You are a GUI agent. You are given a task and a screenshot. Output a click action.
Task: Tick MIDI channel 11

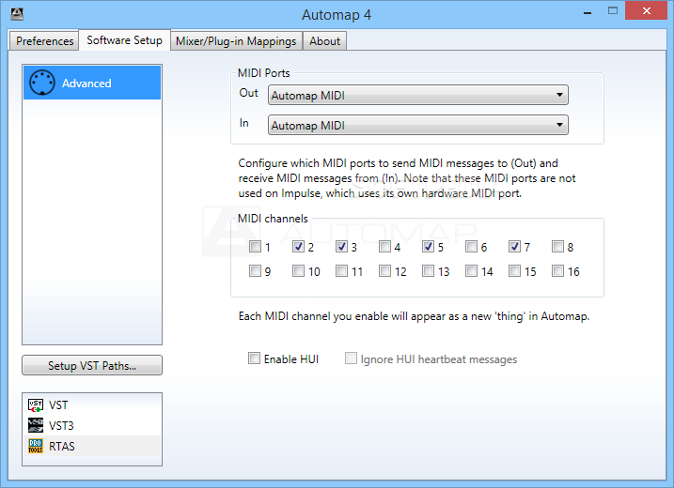coord(341,271)
